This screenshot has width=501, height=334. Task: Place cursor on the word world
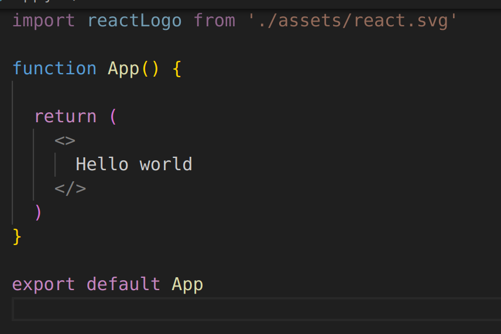pos(166,164)
